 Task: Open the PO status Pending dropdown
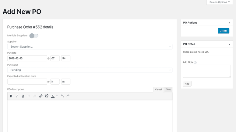point(90,70)
